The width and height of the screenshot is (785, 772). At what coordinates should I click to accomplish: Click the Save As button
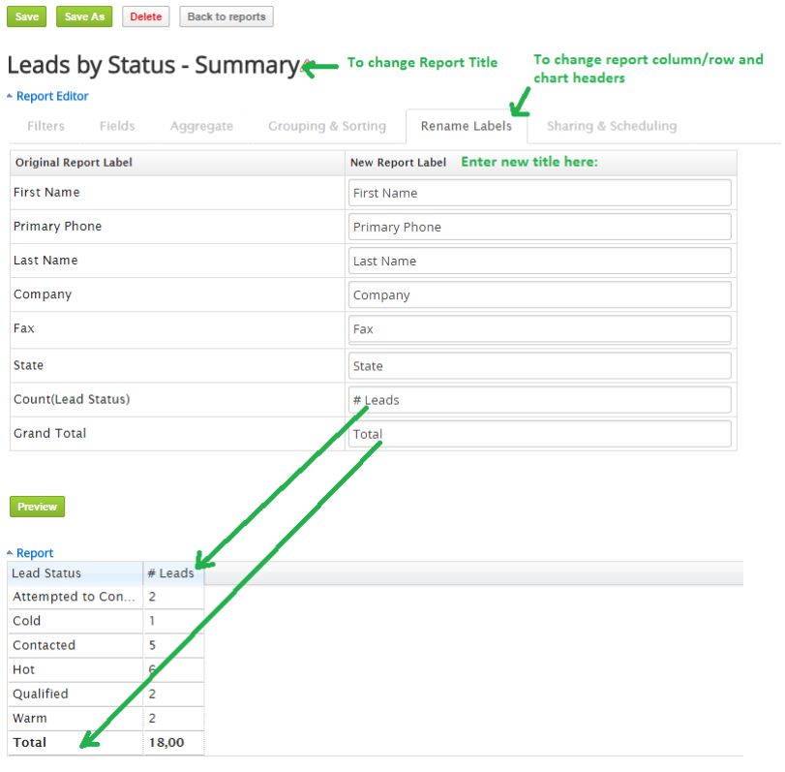click(x=84, y=16)
